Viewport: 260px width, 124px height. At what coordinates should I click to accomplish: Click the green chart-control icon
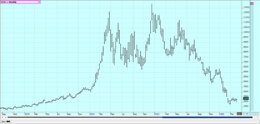[x=254, y=114]
